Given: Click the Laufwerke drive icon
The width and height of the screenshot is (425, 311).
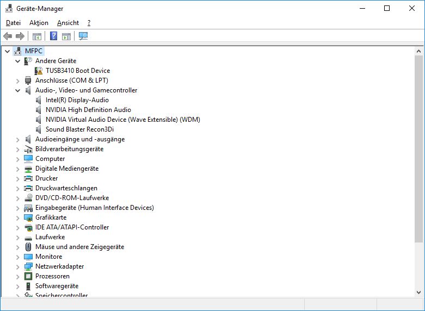Looking at the screenshot, I should 28,238.
